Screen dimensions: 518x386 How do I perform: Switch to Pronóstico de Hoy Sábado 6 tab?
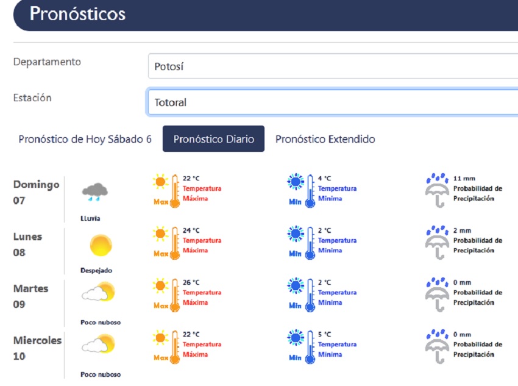pos(85,139)
